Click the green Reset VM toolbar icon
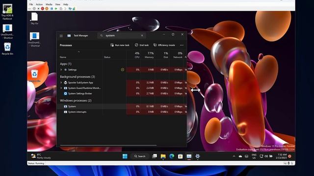The width and height of the screenshot is (314, 176). tap(56, 9)
